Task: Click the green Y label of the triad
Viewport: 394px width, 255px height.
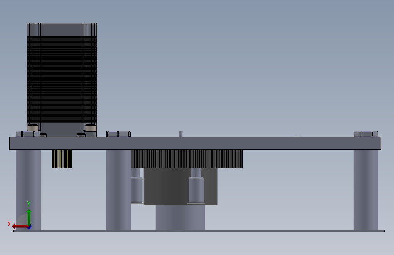Action: coord(29,204)
